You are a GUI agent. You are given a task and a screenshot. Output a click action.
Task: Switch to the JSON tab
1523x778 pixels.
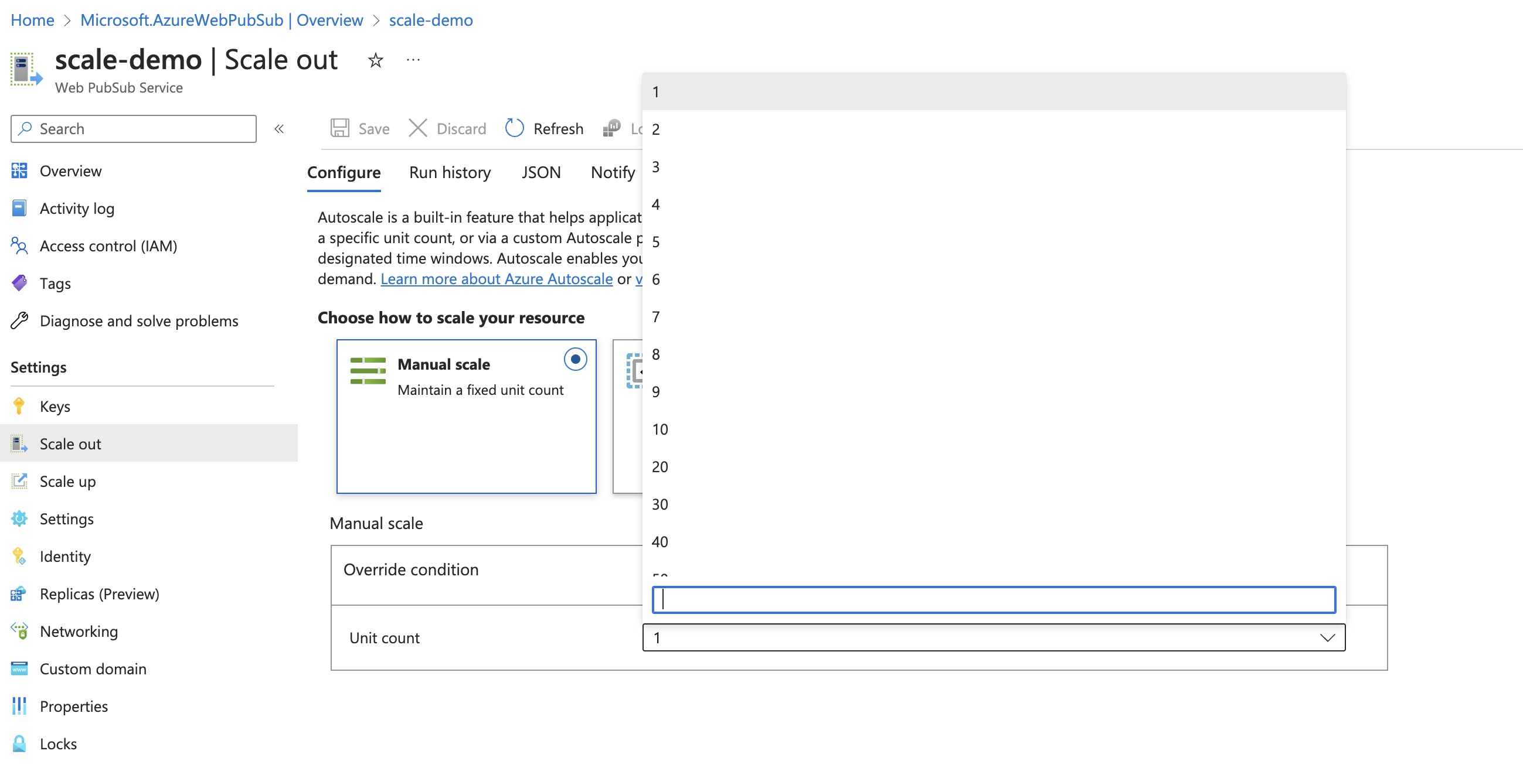click(x=540, y=170)
